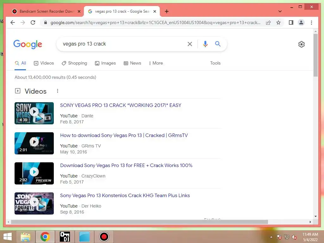
Task: Open File Explorer from the taskbar
Action: pyautogui.click(x=26, y=237)
